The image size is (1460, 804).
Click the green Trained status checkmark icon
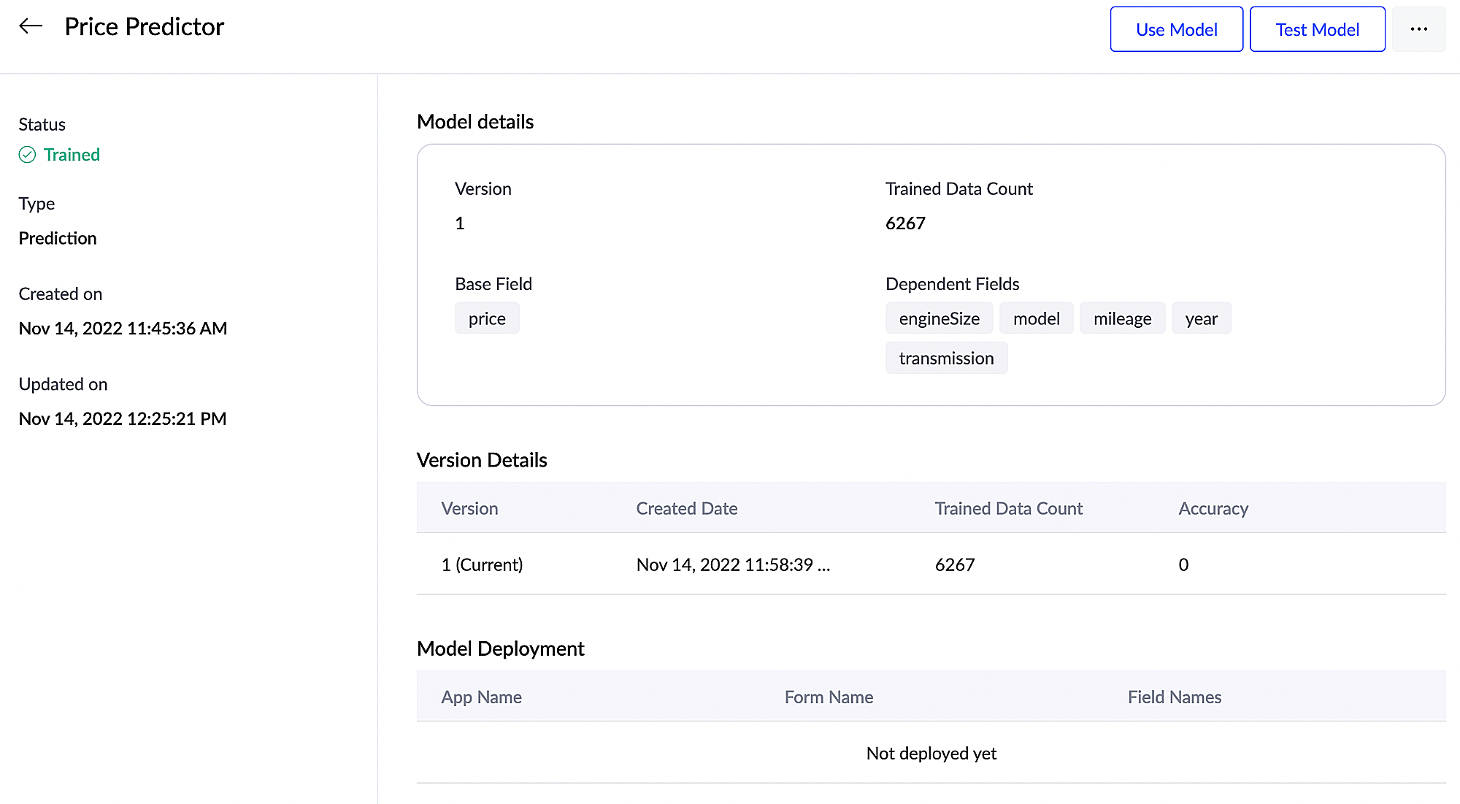pos(27,155)
